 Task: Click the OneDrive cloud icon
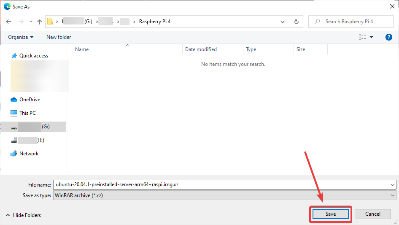14,100
